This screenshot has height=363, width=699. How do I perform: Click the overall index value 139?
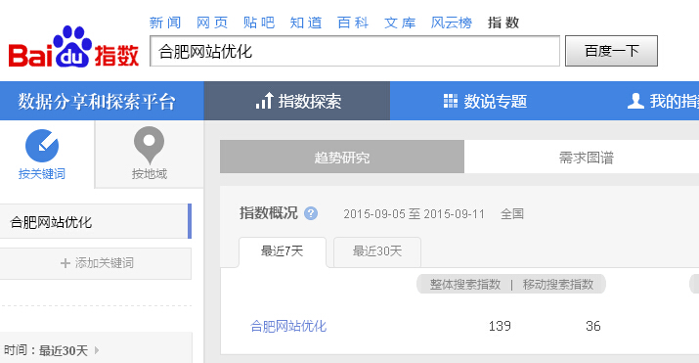(500, 326)
